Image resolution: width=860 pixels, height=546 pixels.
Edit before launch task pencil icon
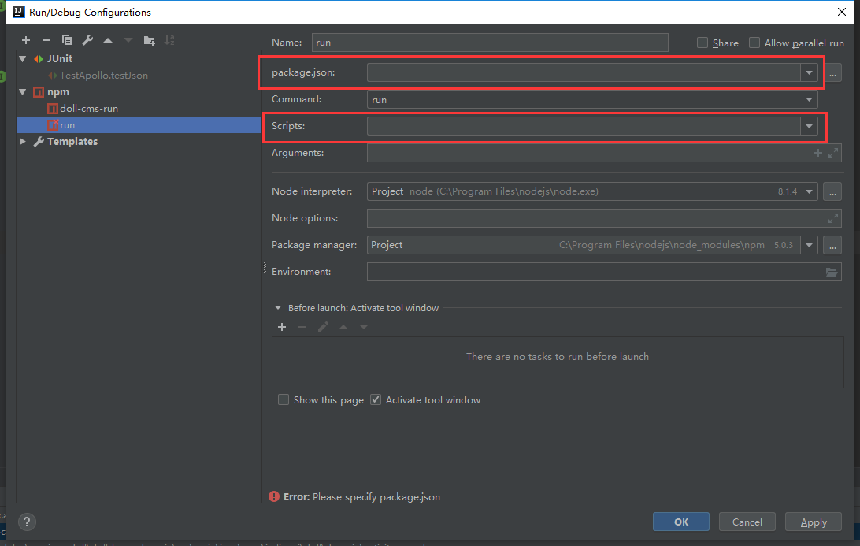tap(323, 327)
